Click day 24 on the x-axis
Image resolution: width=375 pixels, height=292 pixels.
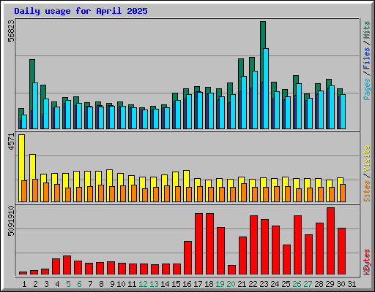(x=275, y=284)
